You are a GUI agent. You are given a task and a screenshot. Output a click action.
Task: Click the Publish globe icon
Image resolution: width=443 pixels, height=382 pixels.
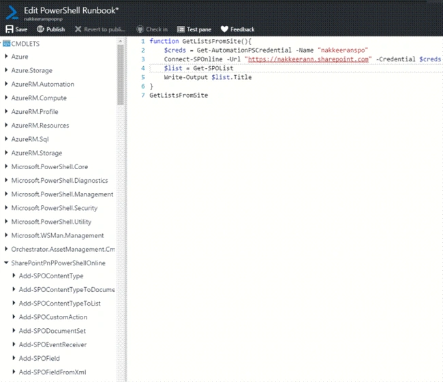[x=40, y=29]
